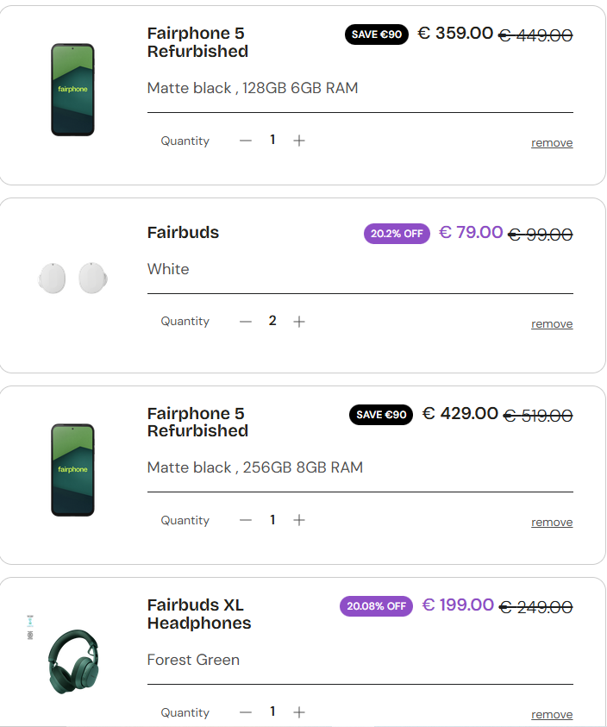Open Fairphone 5 128GB product image
Screen dimensions: 607x727
tap(72, 90)
